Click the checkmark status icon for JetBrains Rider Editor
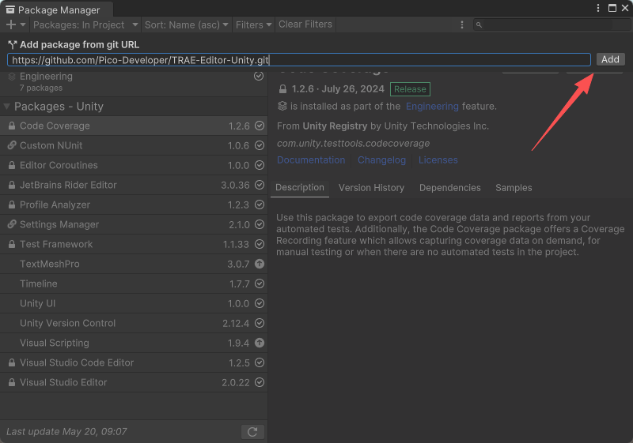This screenshot has height=443, width=633. pos(260,185)
